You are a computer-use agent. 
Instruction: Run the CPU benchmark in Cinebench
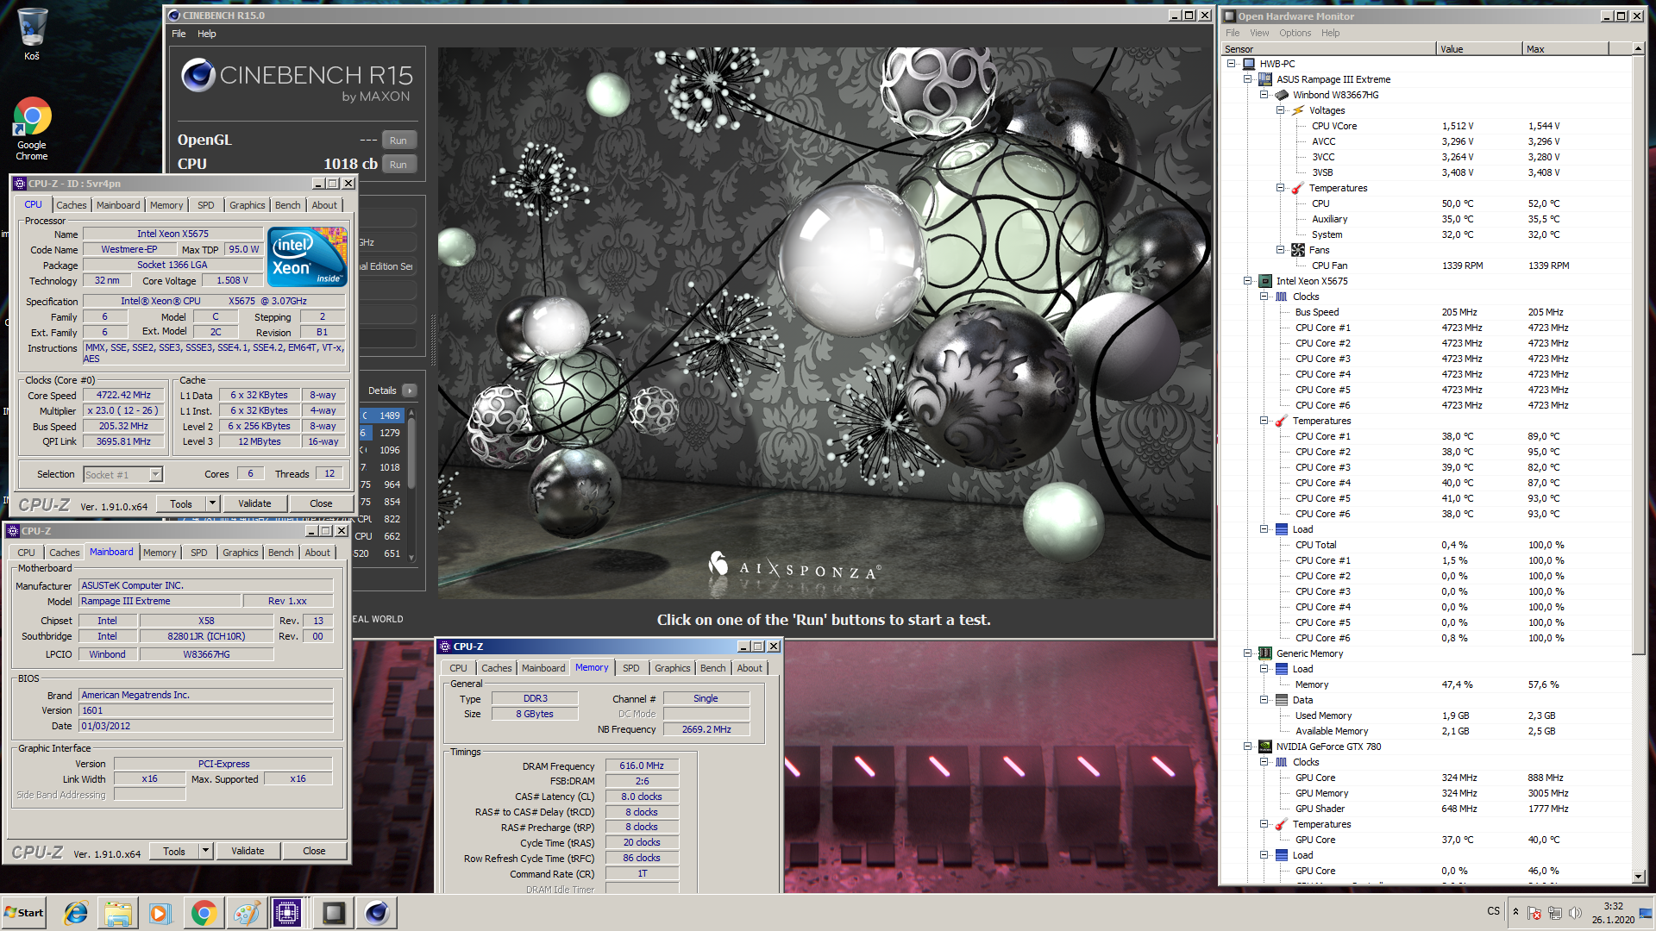(x=398, y=165)
